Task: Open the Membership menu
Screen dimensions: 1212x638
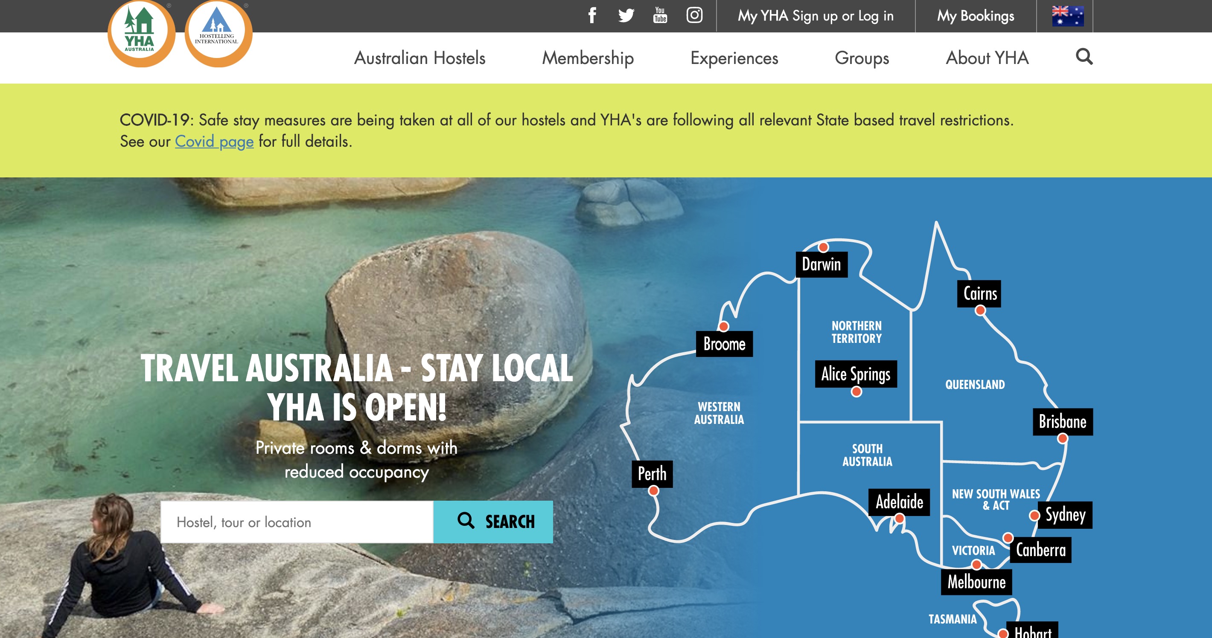Action: pyautogui.click(x=588, y=58)
